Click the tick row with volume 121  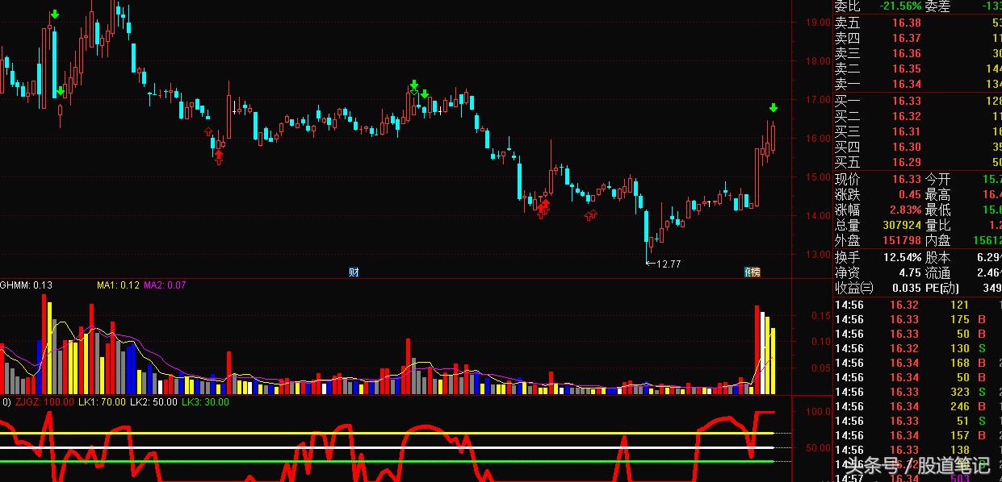917,305
